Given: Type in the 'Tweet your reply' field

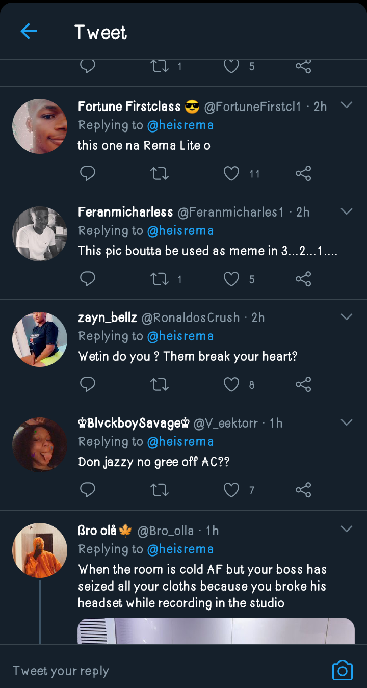Looking at the screenshot, I should click(x=153, y=671).
